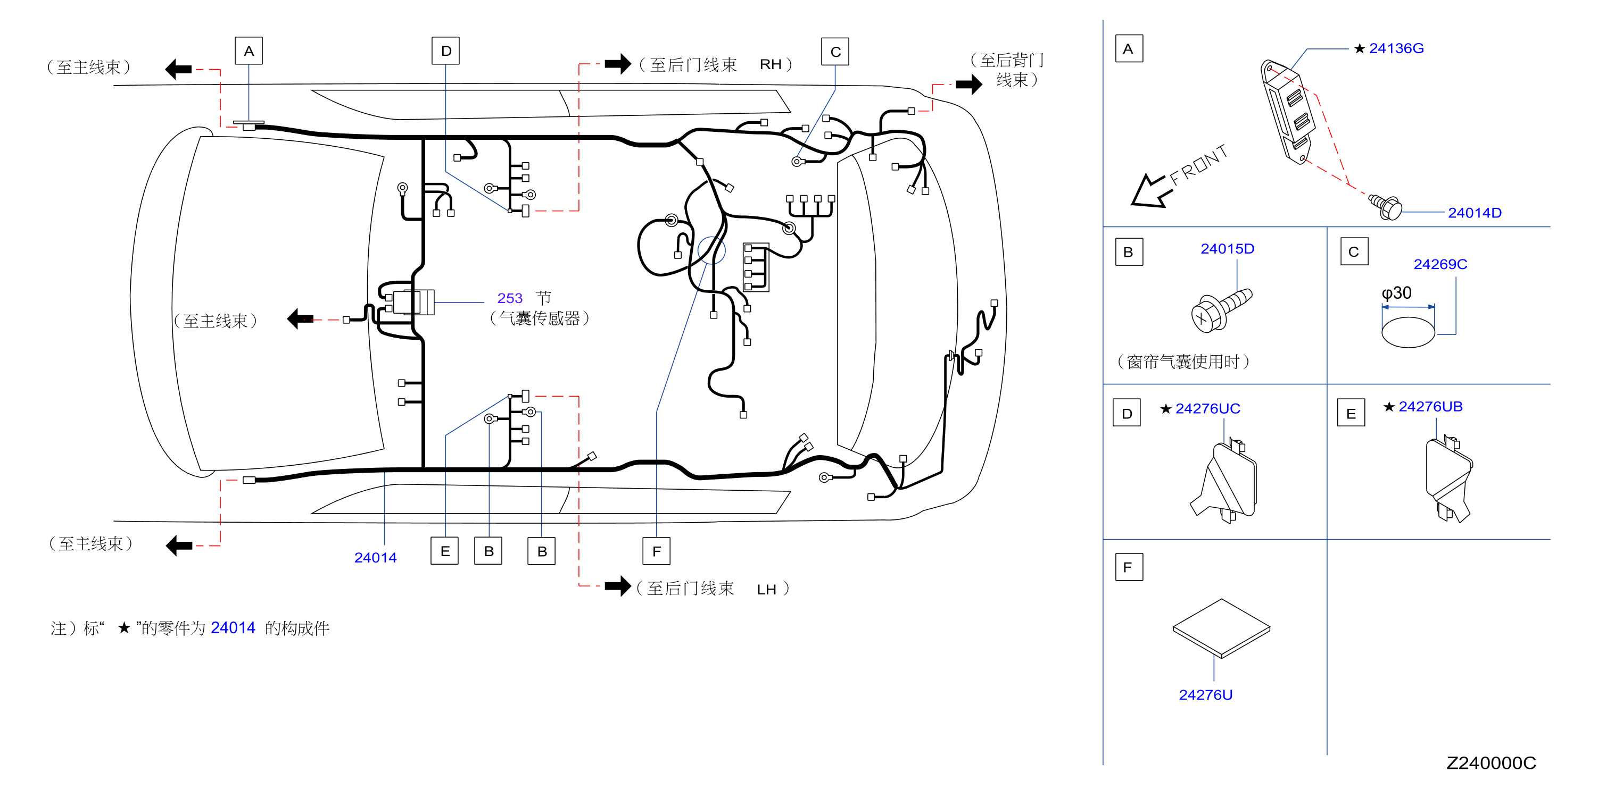1598x789 pixels.
Task: Click the bolt illustration near 24014D
Action: [x=1385, y=207]
